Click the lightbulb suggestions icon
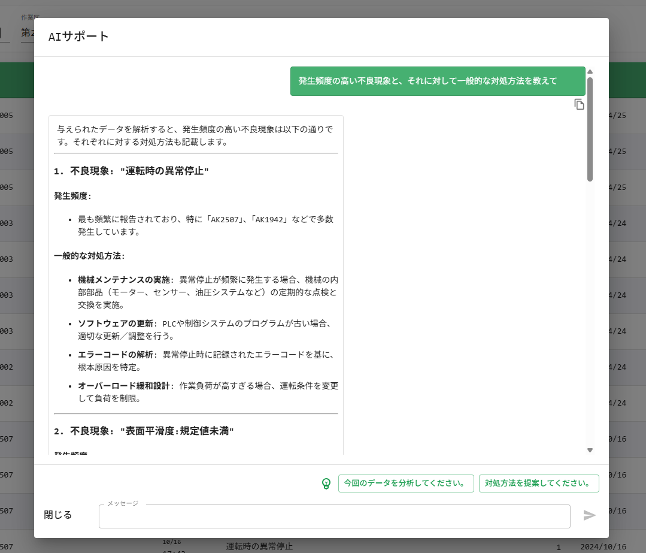 [326, 484]
